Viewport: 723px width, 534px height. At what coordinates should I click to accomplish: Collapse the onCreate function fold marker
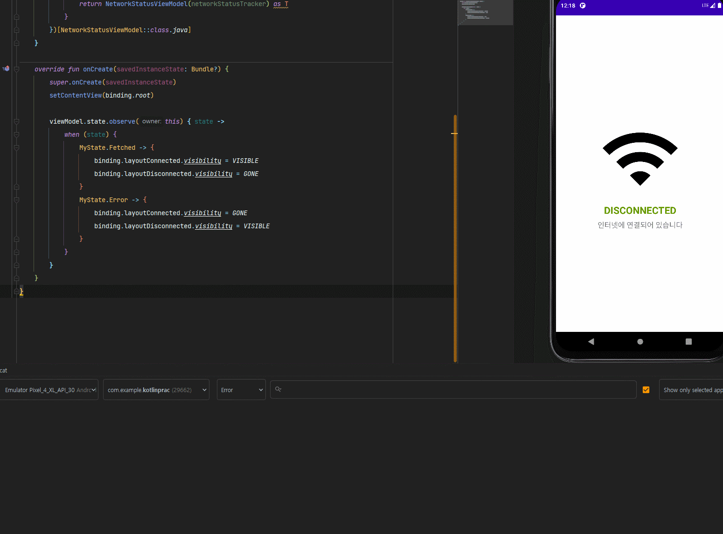pyautogui.click(x=16, y=69)
